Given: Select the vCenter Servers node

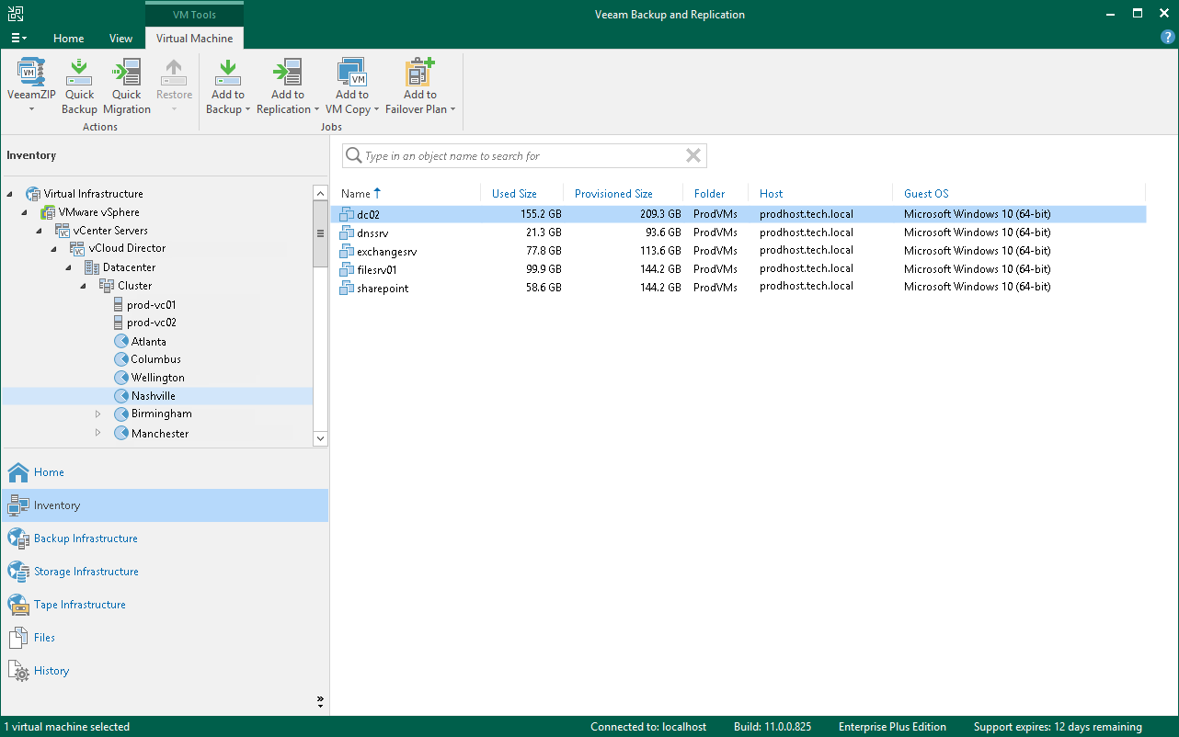Looking at the screenshot, I should tap(110, 231).
